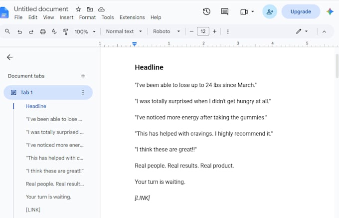
Task: Open the File menu
Action: (x=18, y=17)
